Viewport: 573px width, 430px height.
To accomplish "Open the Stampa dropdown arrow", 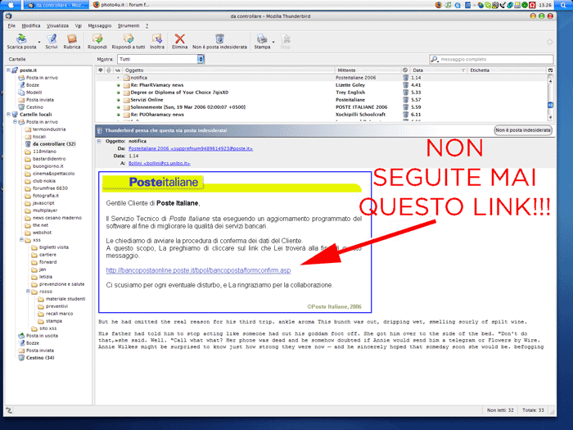I will [273, 41].
